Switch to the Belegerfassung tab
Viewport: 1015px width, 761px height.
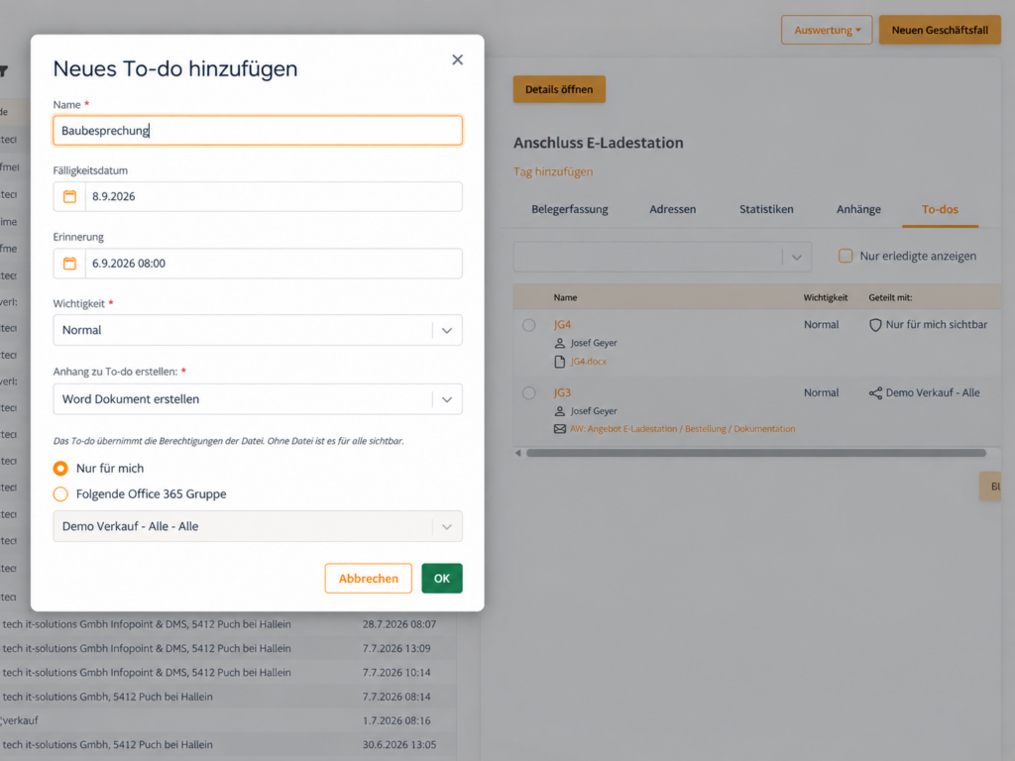[570, 209]
